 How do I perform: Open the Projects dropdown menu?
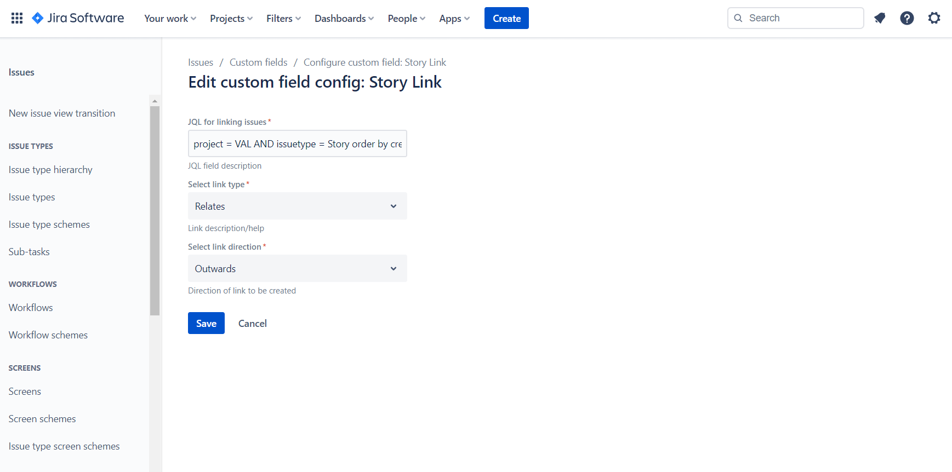coord(231,19)
